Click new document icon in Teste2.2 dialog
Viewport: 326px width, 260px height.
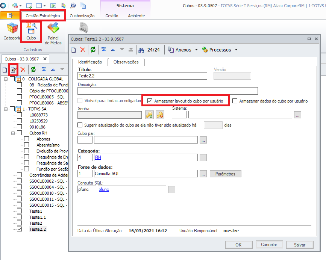coord(74,50)
